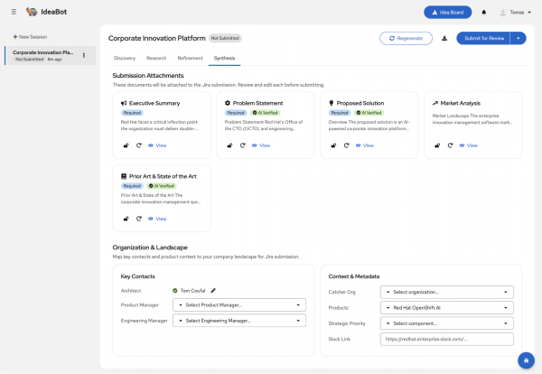Open the Products Red Hat OpenShift AI dropdown
The width and height of the screenshot is (542, 374).
click(447, 308)
